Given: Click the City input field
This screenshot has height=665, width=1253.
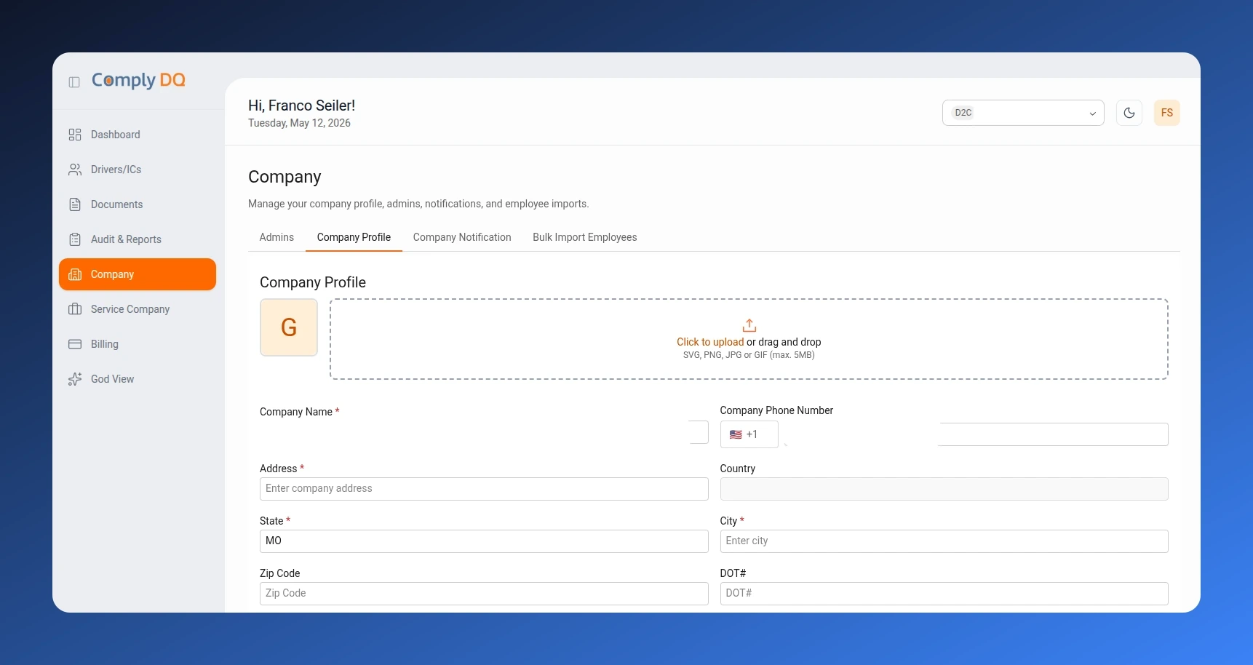Looking at the screenshot, I should click(944, 541).
